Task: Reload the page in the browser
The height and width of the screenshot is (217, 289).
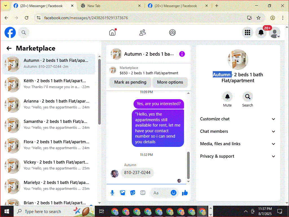Action: point(27,18)
